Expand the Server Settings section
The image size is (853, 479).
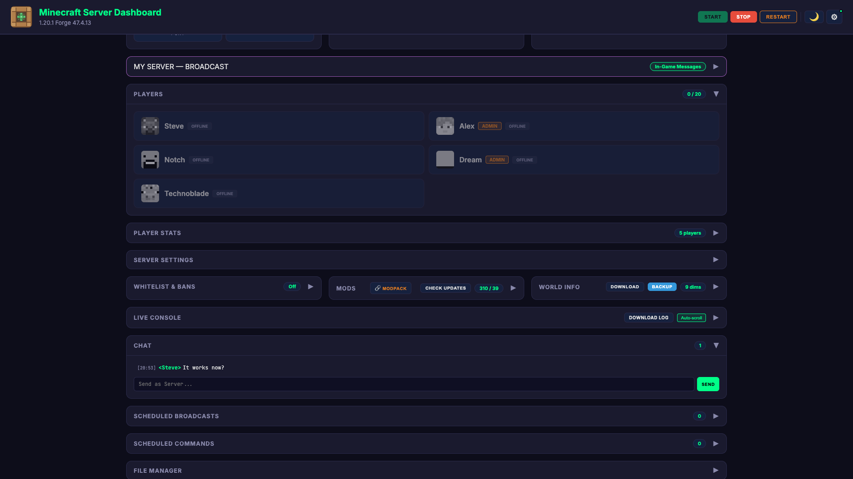(x=715, y=260)
